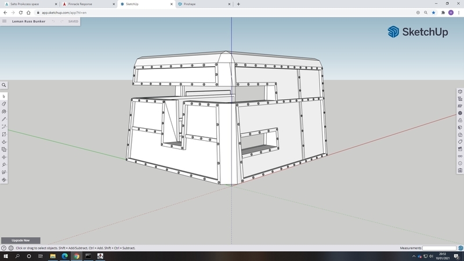
Task: Open the Outliner panel
Action: point(460,99)
